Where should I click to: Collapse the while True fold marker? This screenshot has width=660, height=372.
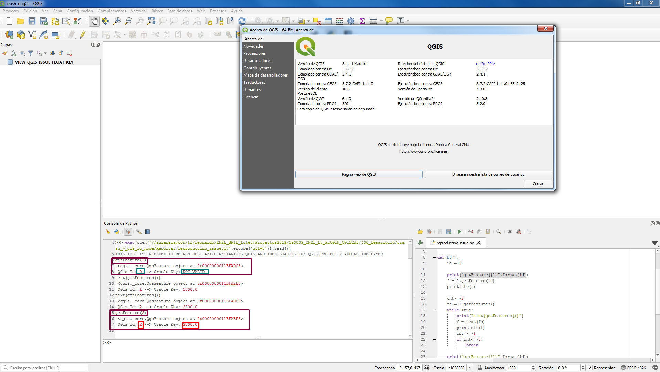pos(434,310)
